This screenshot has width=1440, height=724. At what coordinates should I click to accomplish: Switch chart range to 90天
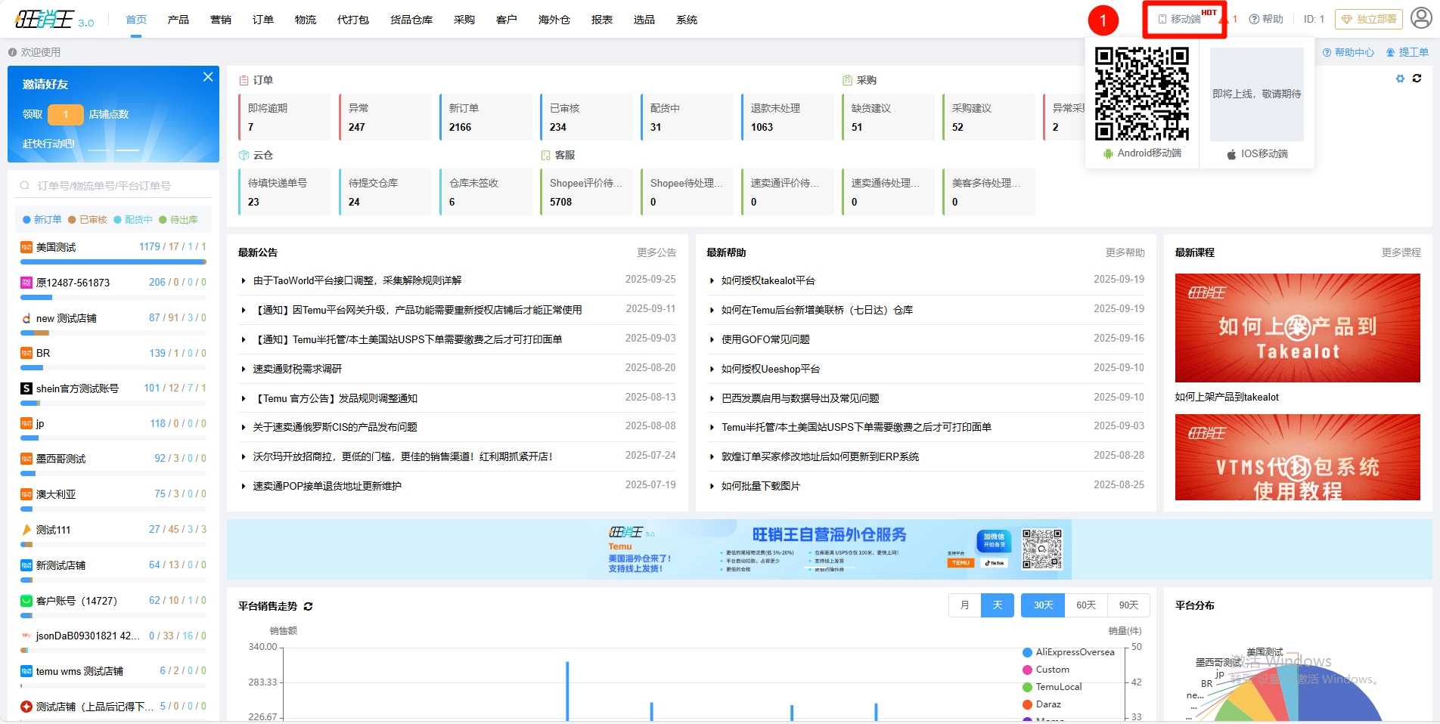click(1129, 605)
